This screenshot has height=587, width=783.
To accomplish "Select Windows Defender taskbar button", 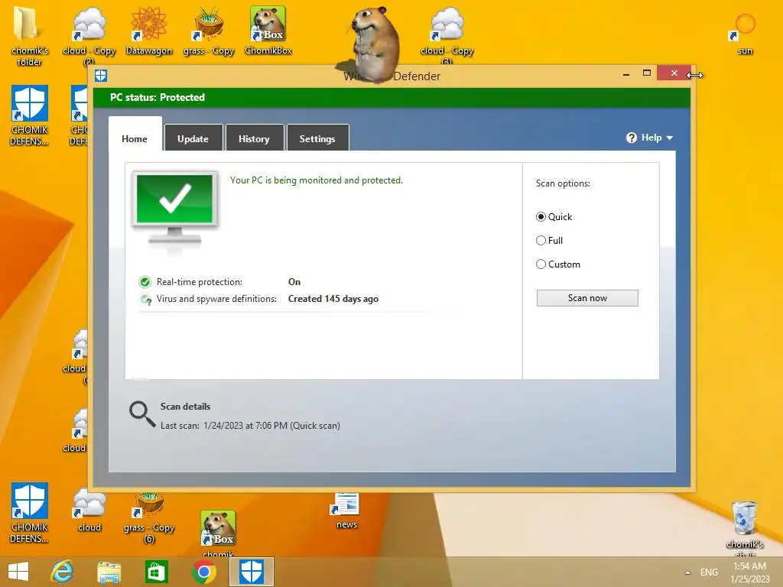I will 251,572.
